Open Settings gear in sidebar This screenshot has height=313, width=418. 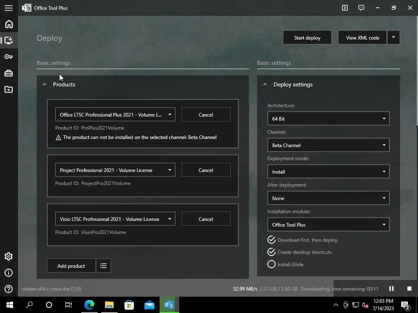click(9, 256)
